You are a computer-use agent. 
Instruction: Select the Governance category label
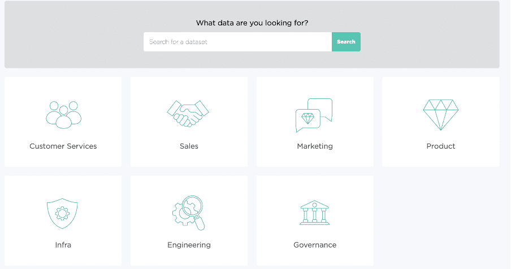pyautogui.click(x=315, y=245)
